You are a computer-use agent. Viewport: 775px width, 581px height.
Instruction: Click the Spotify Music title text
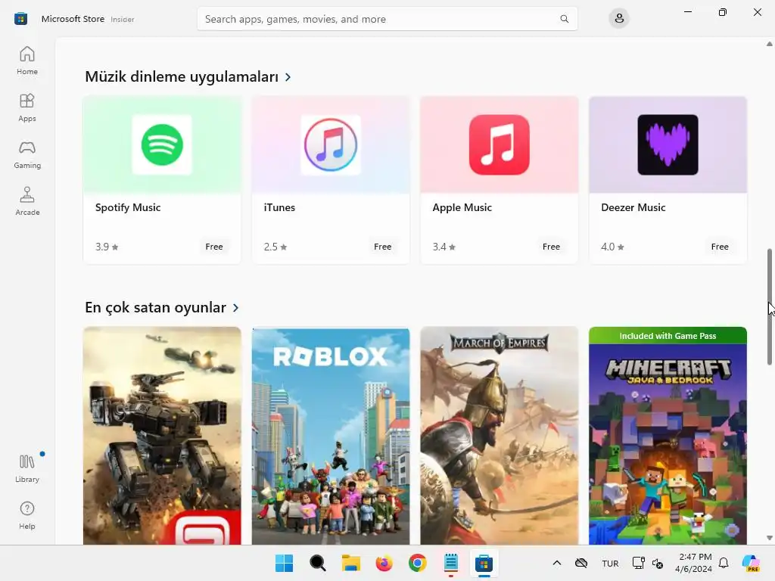tap(128, 207)
